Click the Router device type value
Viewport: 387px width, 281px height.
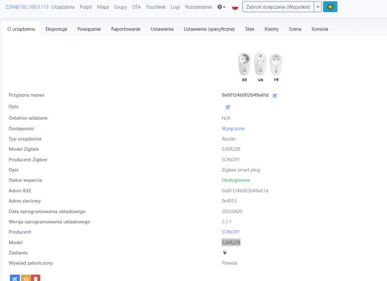(228, 139)
